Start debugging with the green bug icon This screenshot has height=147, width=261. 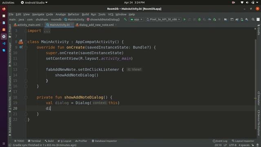click(x=199, y=20)
